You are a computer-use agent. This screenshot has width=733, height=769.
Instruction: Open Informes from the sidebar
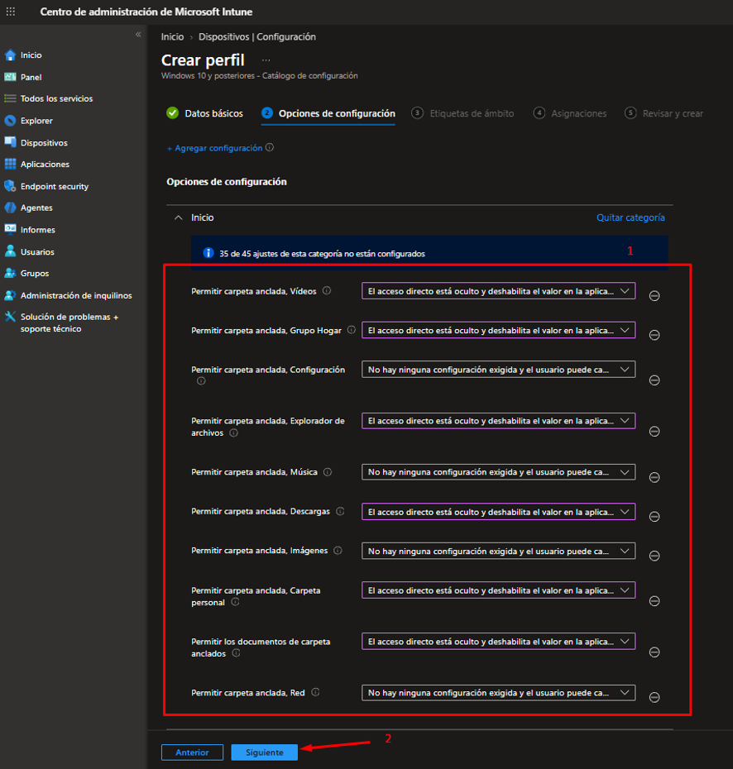pyautogui.click(x=37, y=230)
